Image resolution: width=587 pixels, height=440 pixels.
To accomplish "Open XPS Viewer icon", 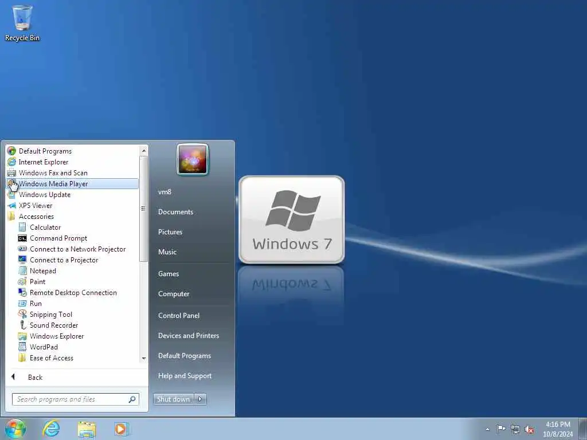I will (11, 206).
